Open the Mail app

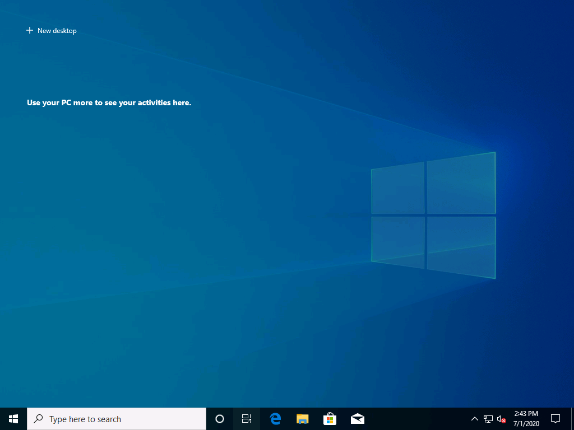pyautogui.click(x=357, y=418)
